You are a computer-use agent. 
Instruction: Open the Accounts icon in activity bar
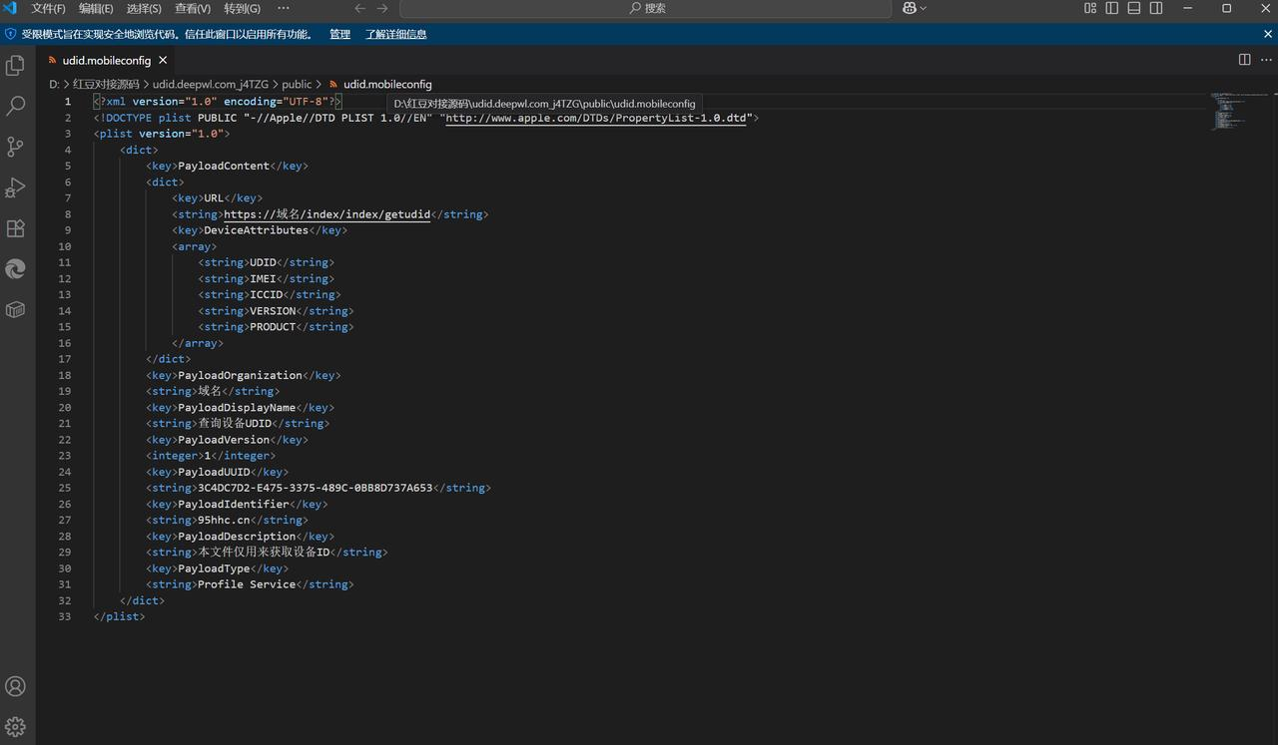tap(16, 686)
